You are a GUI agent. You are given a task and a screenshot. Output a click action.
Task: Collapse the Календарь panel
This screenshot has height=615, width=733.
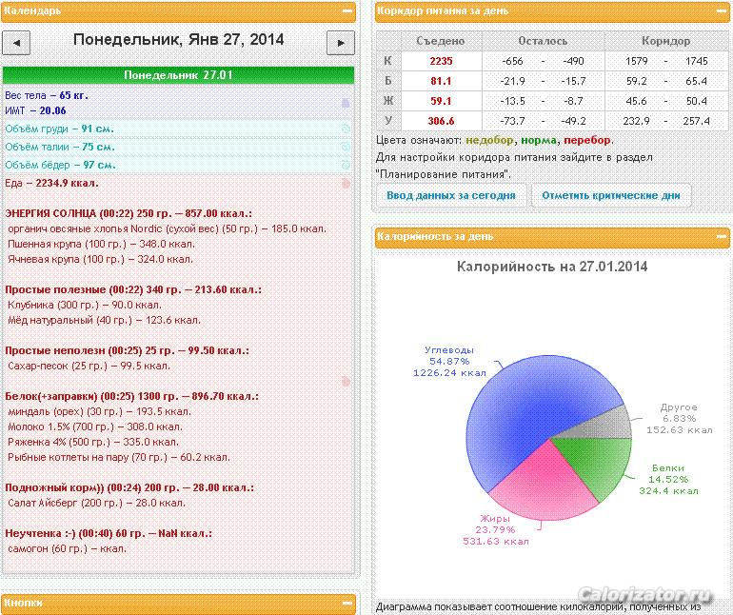(x=347, y=10)
